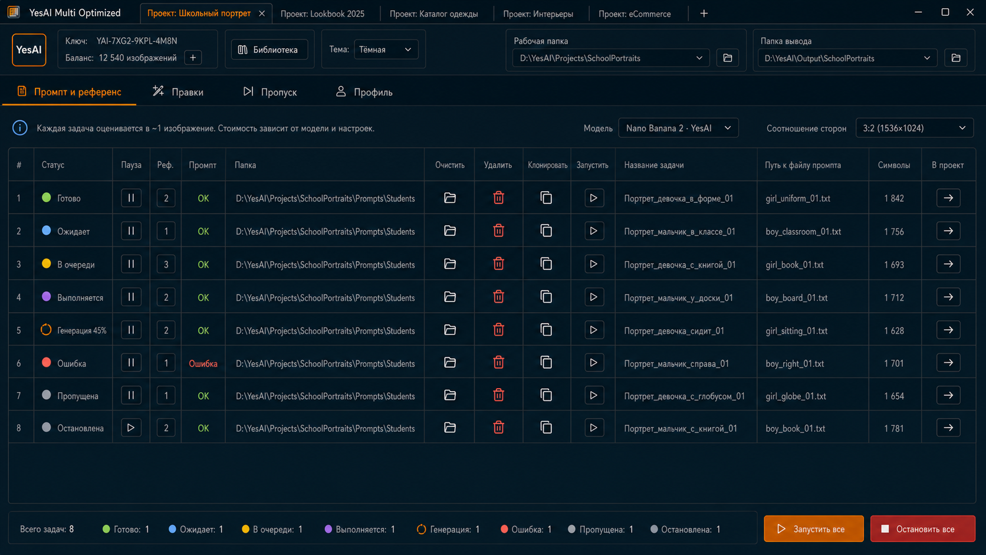The height and width of the screenshot is (555, 986).
Task: Switch to project tab Lookbook 2025
Action: 323,14
